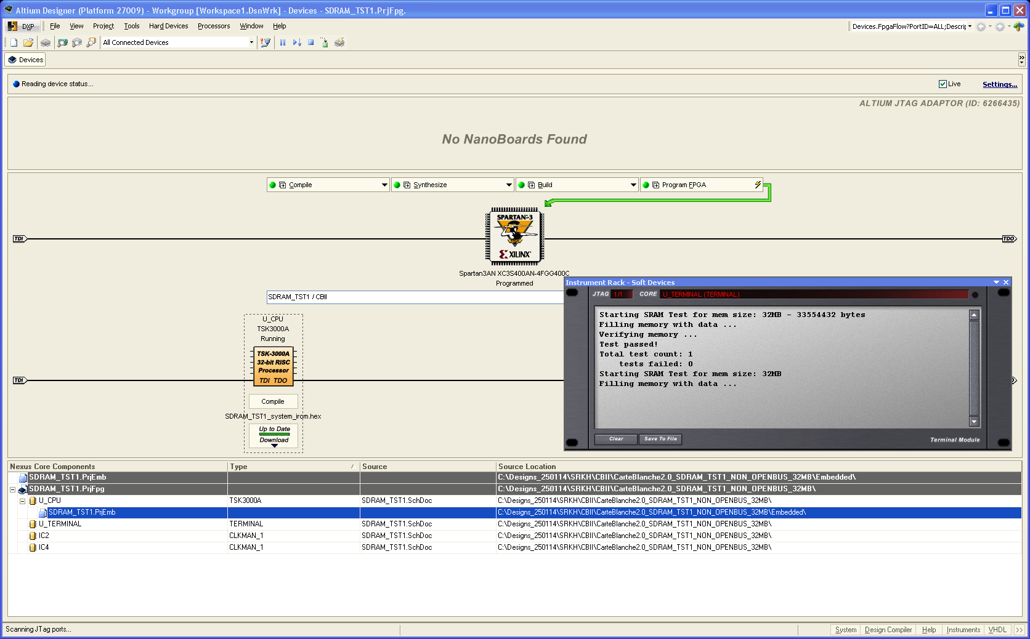
Task: Click the umbrella icon beside the navigation arrows
Action: [1019, 26]
